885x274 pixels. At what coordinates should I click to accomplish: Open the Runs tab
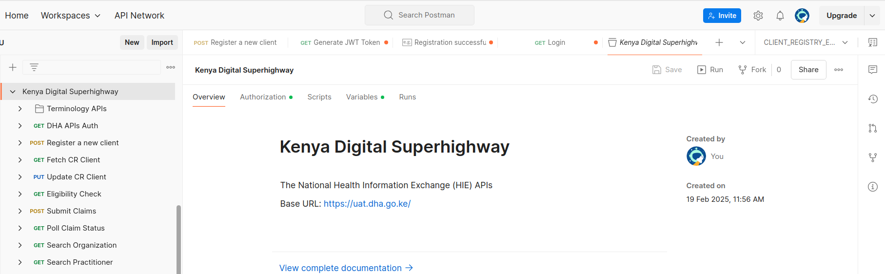(x=408, y=97)
